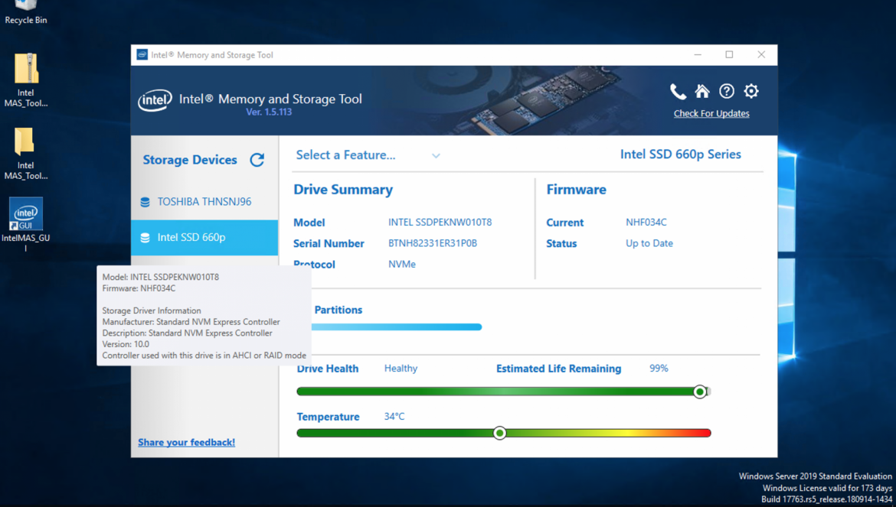Open the Select a Feature dropdown
The width and height of the screenshot is (896, 507).
coord(368,155)
